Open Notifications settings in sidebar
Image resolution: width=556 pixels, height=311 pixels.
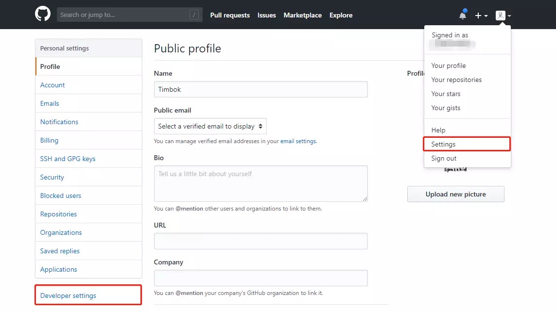point(88,122)
